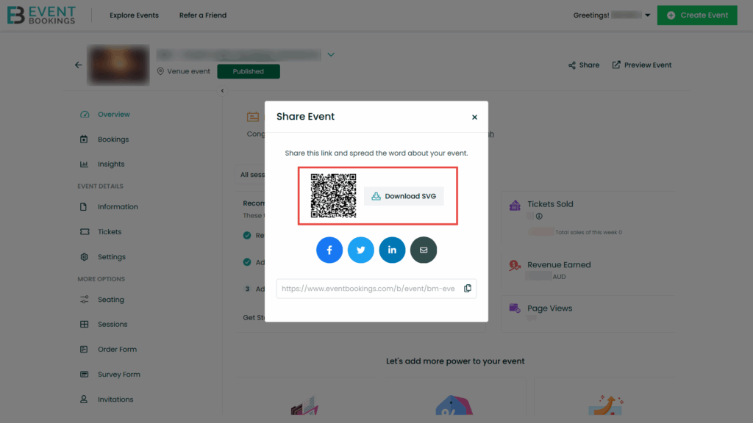Expand the event title dropdown chevron
The height and width of the screenshot is (423, 753).
click(331, 54)
